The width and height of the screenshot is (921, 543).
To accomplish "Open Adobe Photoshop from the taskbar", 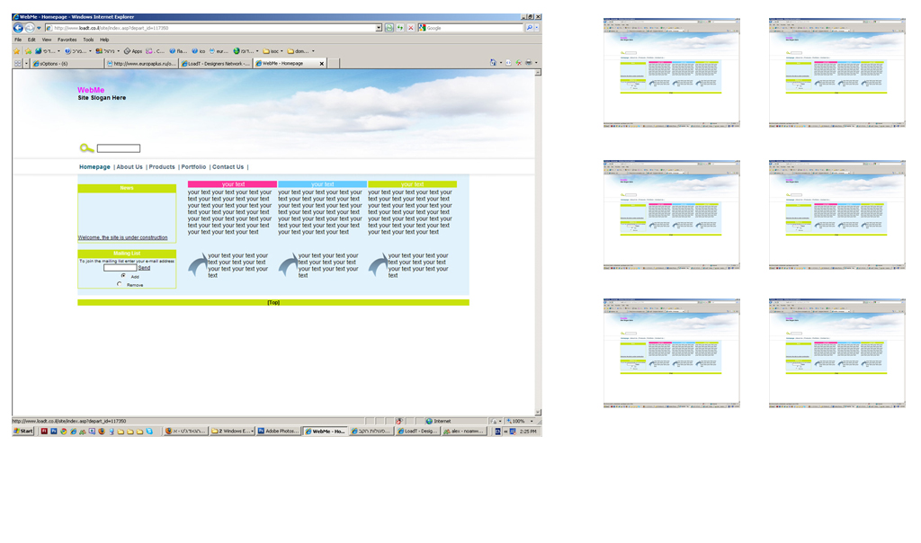I will tap(279, 431).
